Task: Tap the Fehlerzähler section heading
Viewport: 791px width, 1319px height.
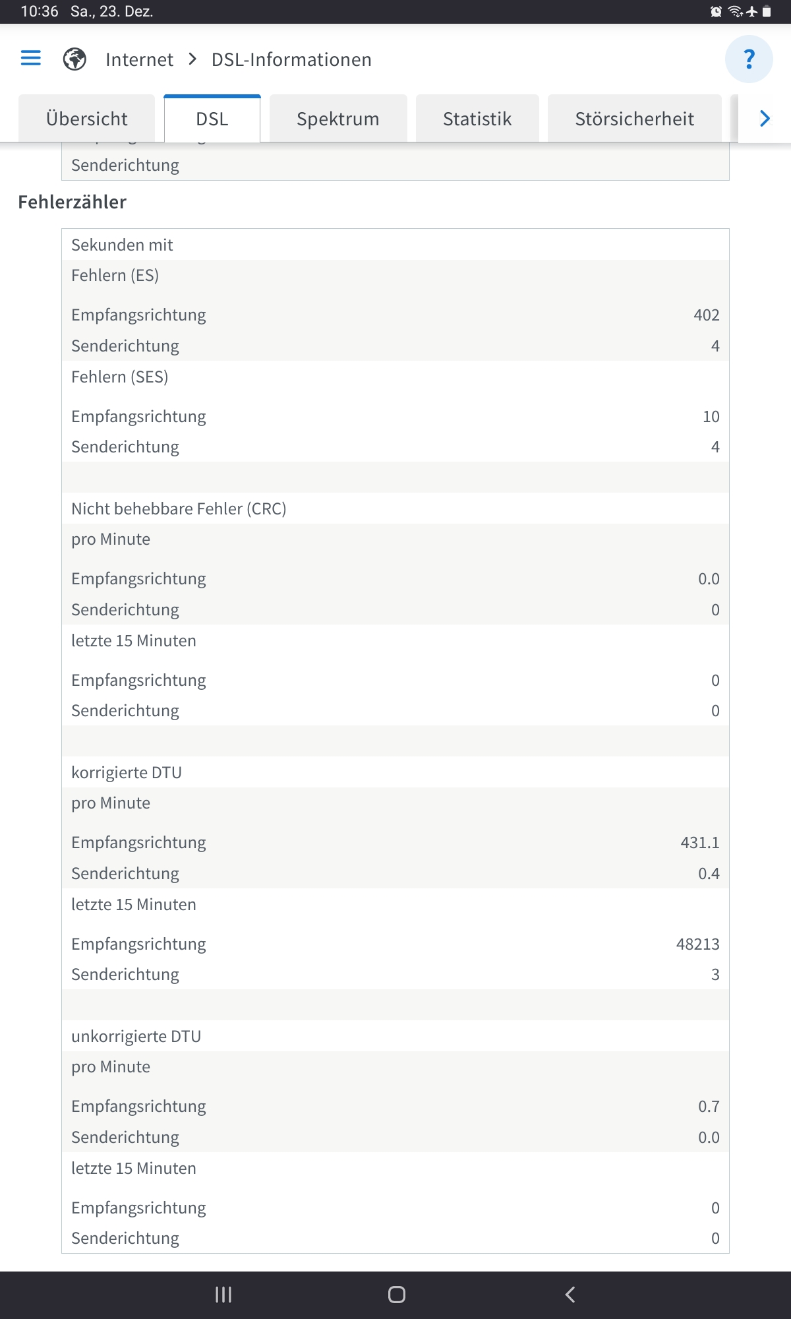Action: point(72,202)
